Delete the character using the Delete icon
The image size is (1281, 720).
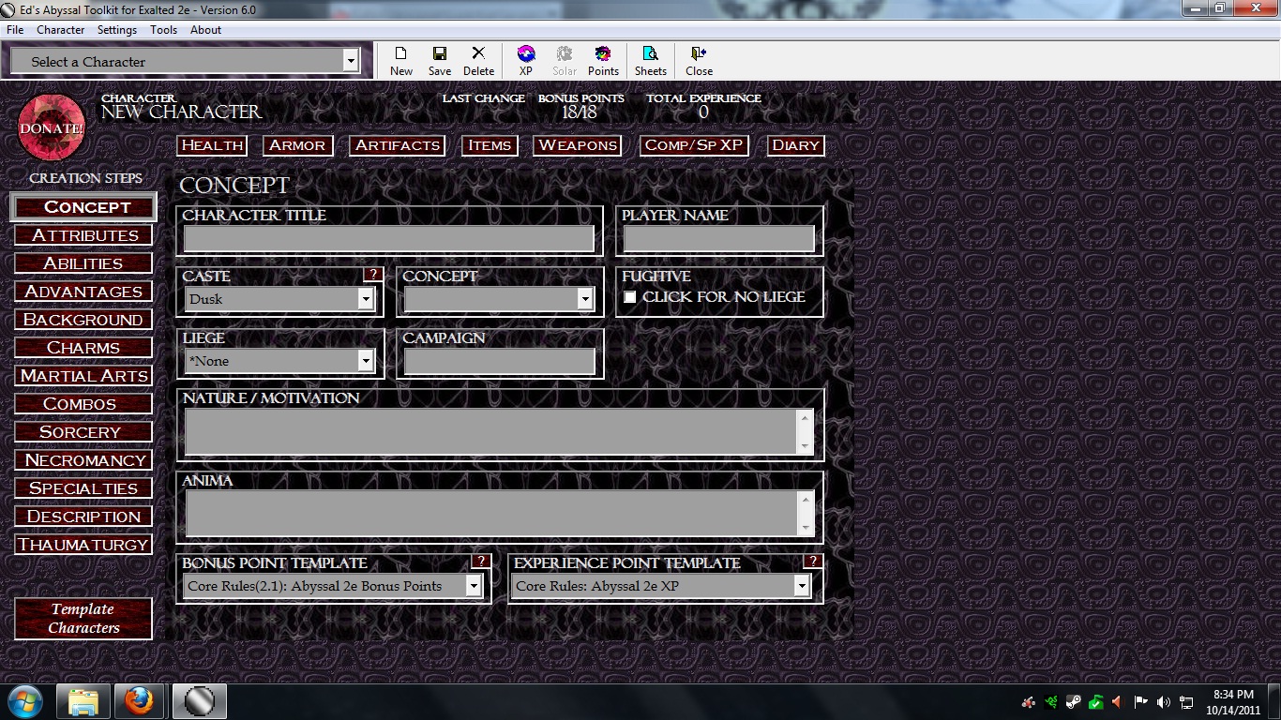[478, 61]
